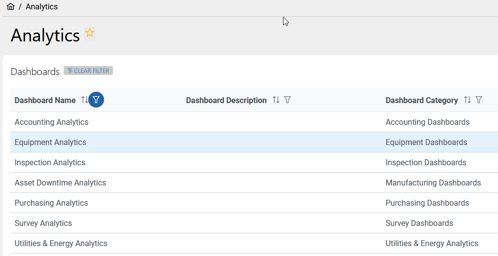The width and height of the screenshot is (498, 256).
Task: Sort by Dashboard Category column arrows
Action: coord(467,100)
